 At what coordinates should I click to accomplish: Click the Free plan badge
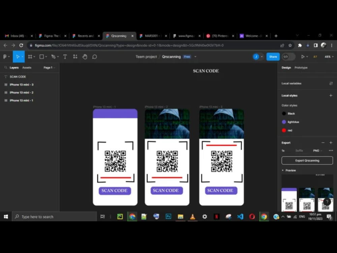pos(187,57)
